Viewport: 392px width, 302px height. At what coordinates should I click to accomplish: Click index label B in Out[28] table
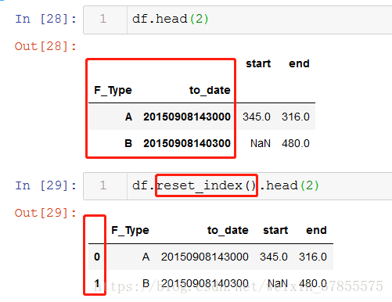point(128,143)
